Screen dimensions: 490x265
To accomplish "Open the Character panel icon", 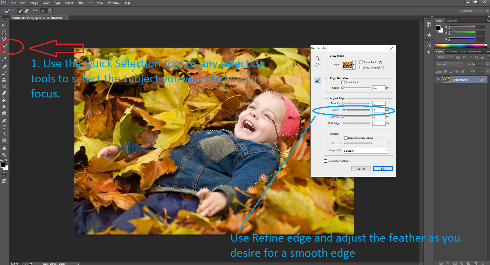I will tap(429, 45).
